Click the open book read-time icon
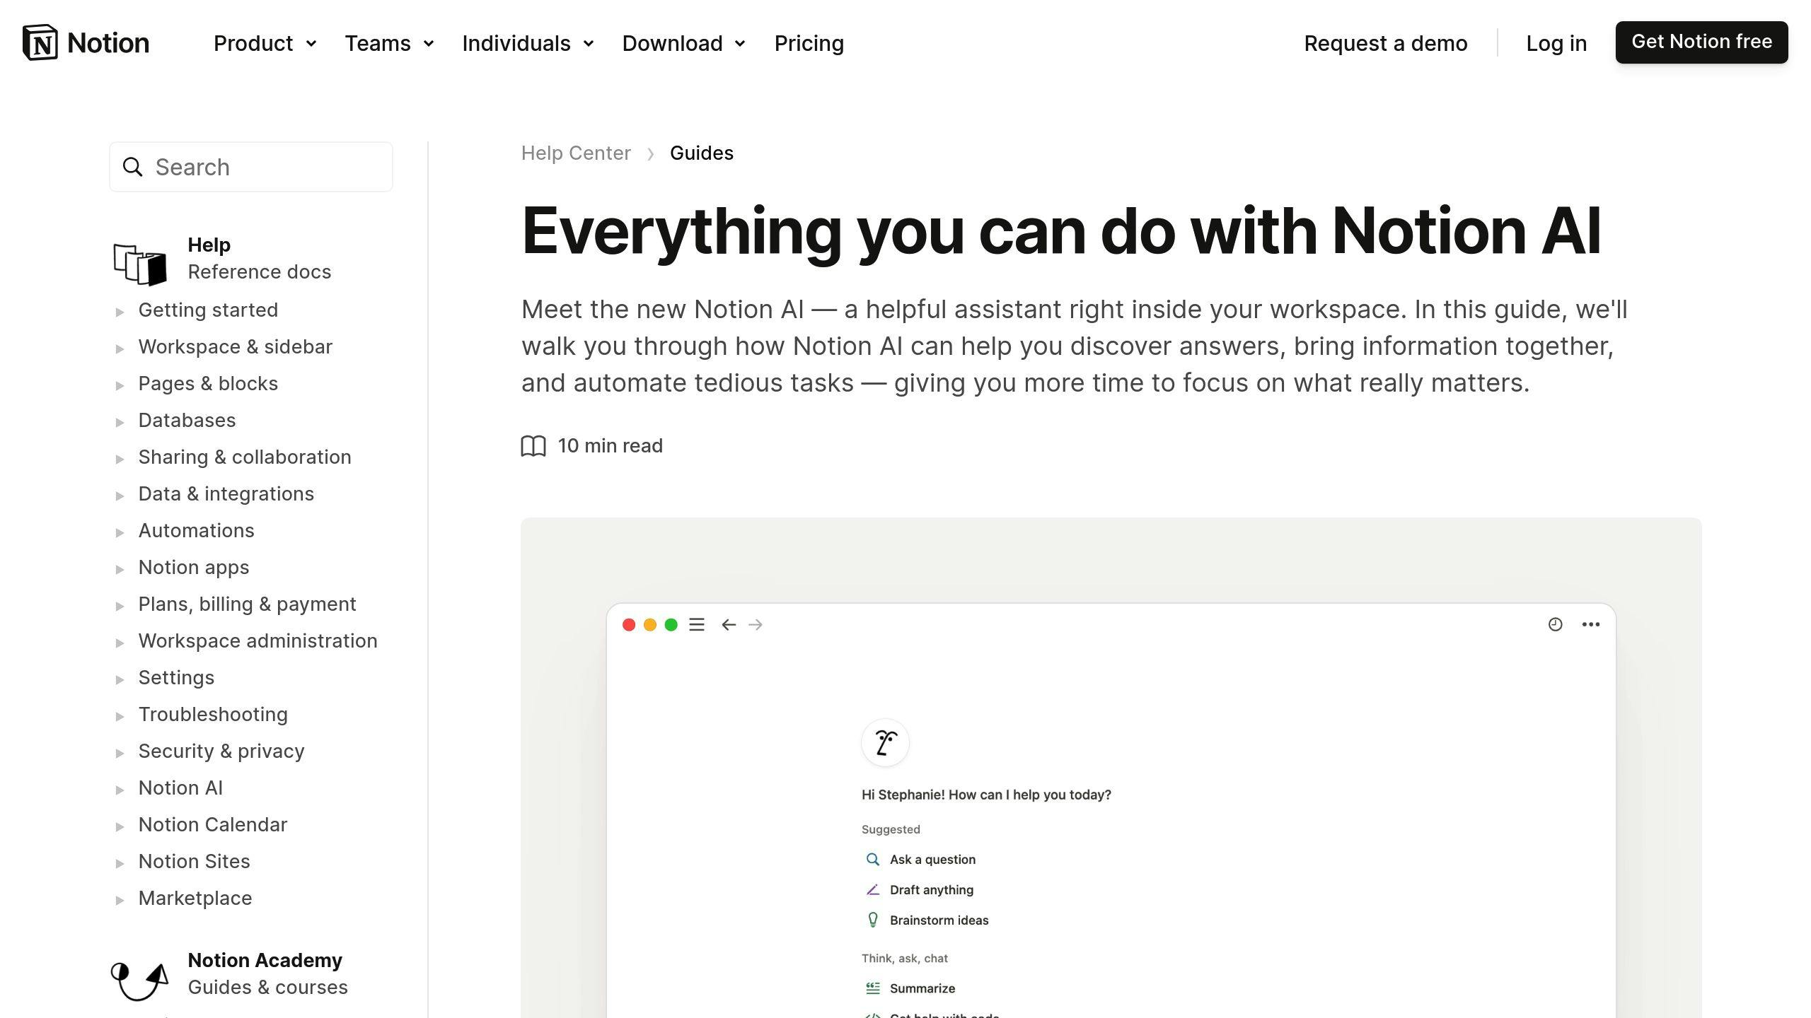 pos(533,446)
